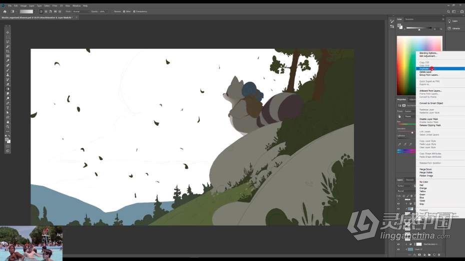The width and height of the screenshot is (465, 261).
Task: Select the Eyedropper tool in the toolbar
Action: 7,61
